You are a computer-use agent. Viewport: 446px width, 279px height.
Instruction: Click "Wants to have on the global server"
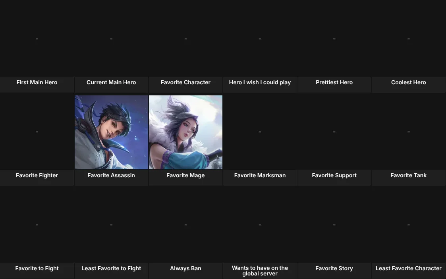(260, 271)
